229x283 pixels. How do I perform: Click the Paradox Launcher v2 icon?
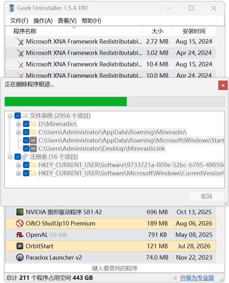[20, 257]
